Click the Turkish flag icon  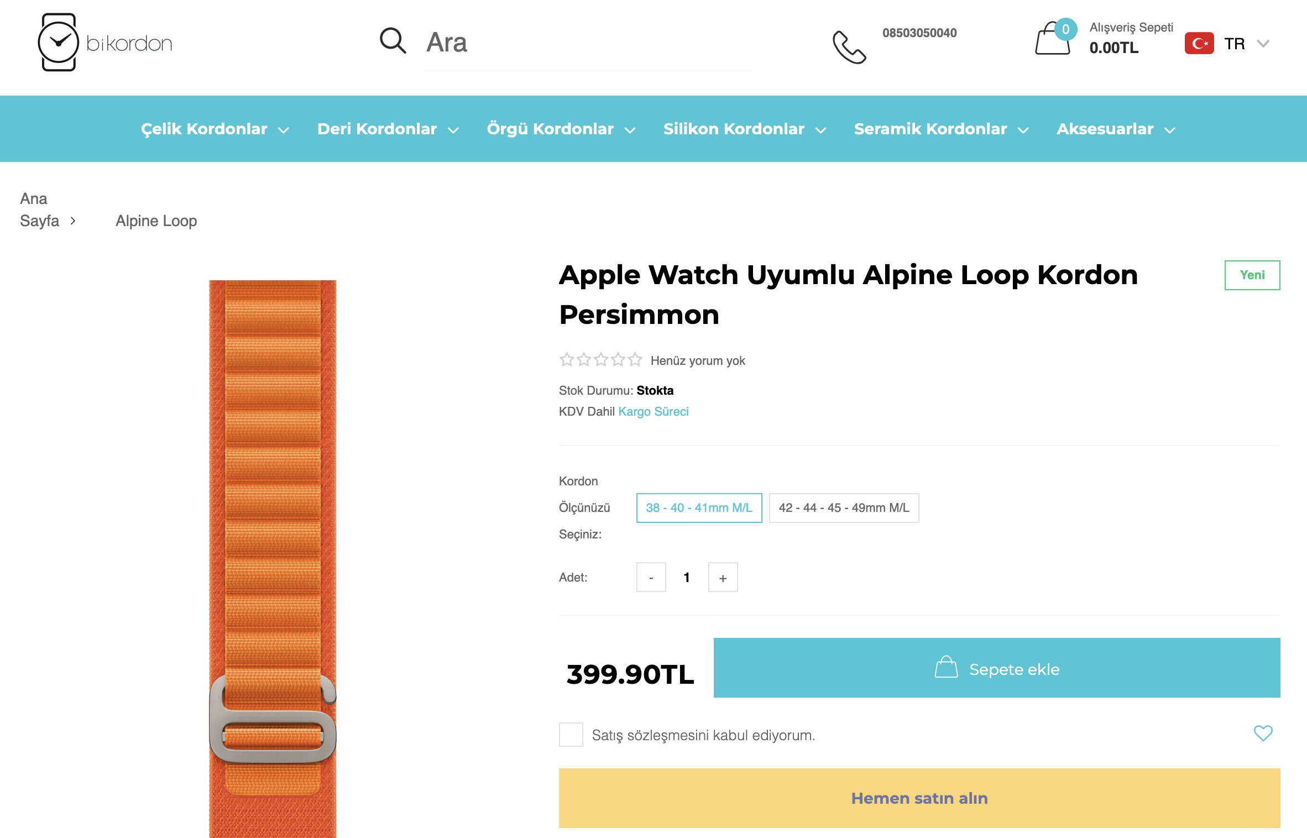coord(1199,43)
